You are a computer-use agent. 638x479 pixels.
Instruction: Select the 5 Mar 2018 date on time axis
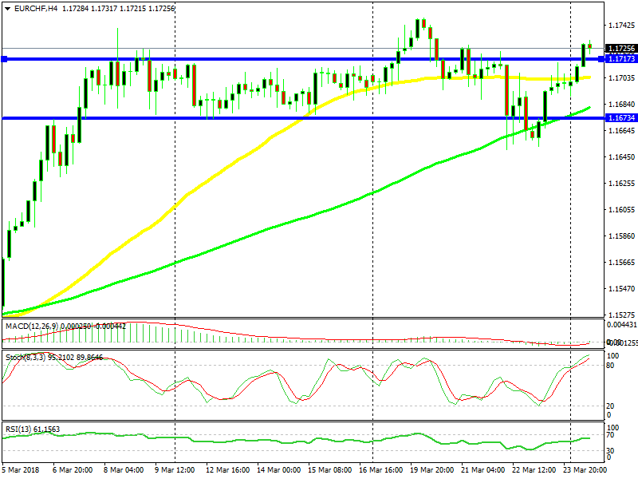click(x=21, y=470)
